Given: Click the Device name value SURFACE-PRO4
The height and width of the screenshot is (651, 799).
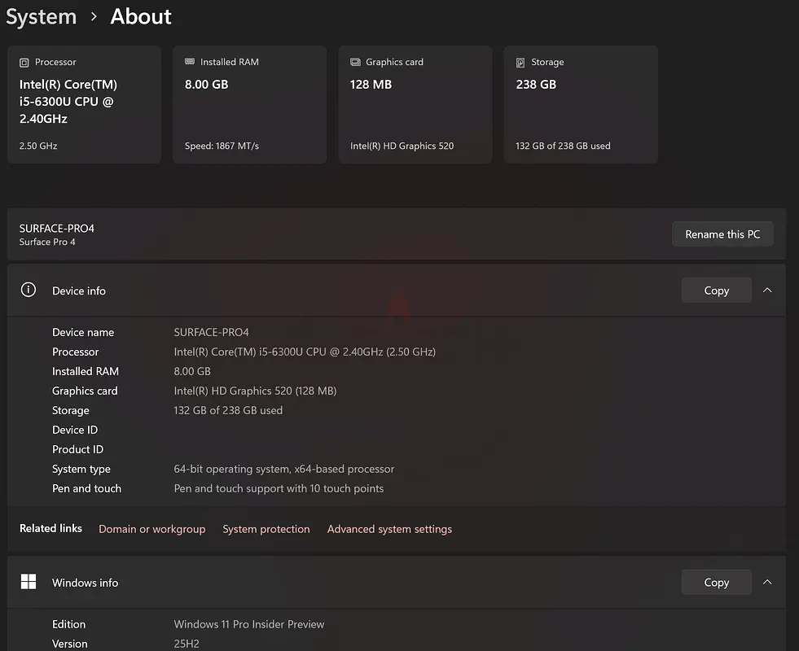Looking at the screenshot, I should coord(211,332).
